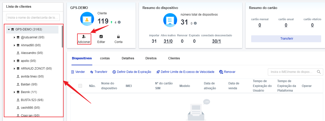Select Baldan (0/0) in customer list

(28, 84)
